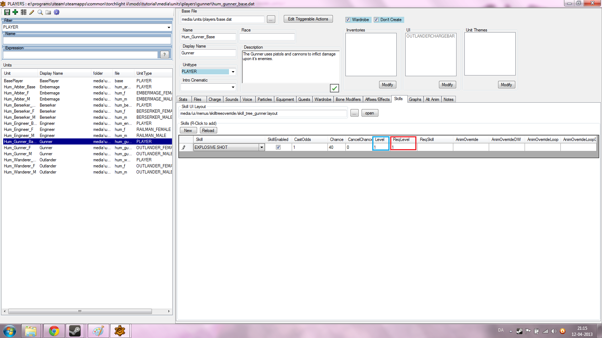Image resolution: width=602 pixels, height=338 pixels.
Task: Open the Unittype dropdown
Action: 233,72
